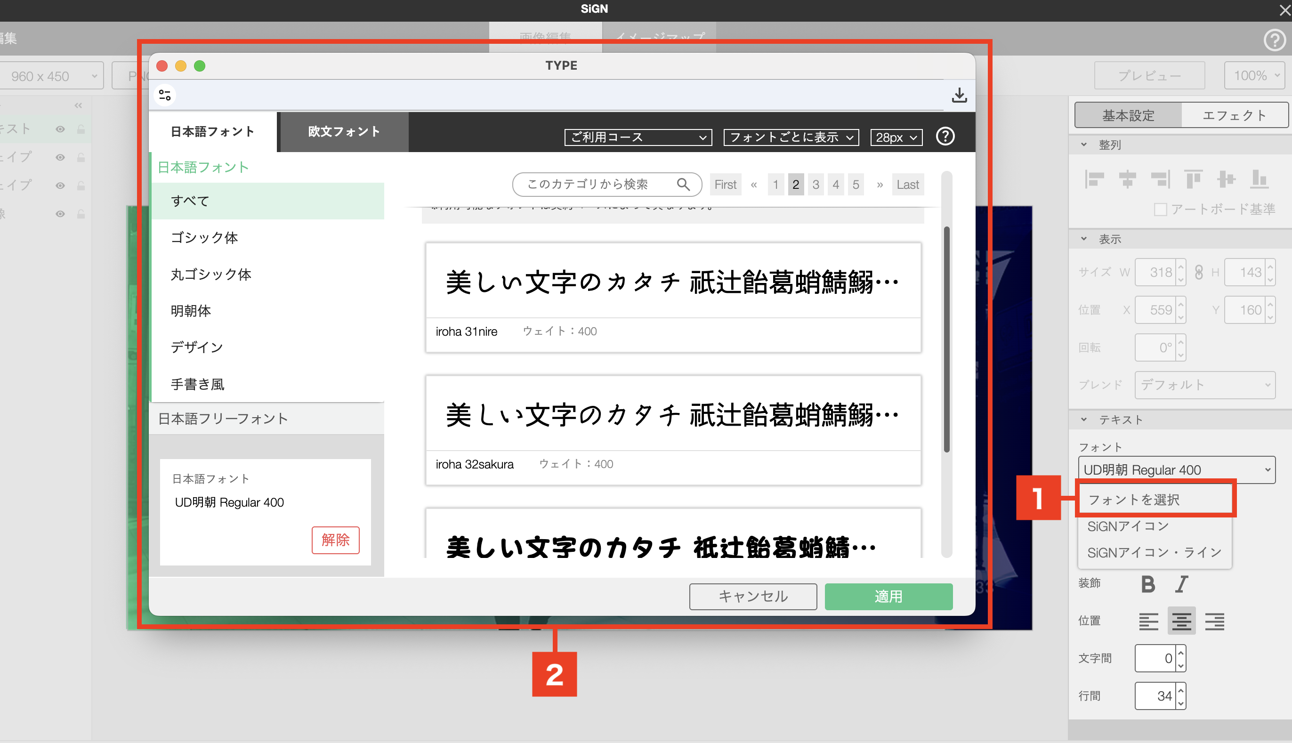This screenshot has height=743, width=1292.
Task: Select the horizontal center alignment icon
Action: [x=1128, y=179]
